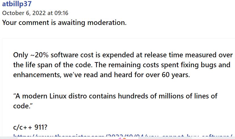Image resolution: width=235 pixels, height=139 pixels.
Task: Click the word 'code.”' ending the quote
Action: pyautogui.click(x=23, y=106)
